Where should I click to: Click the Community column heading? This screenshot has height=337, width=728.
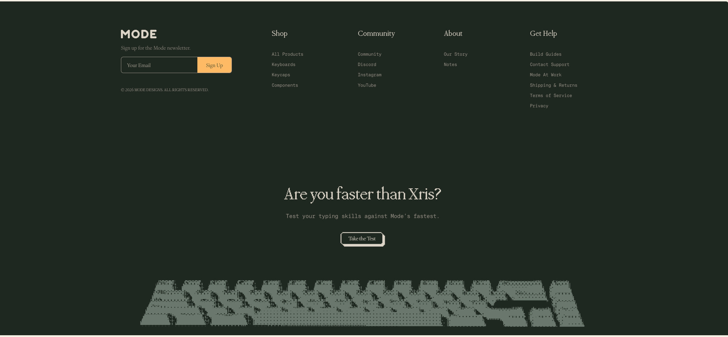coord(376,33)
